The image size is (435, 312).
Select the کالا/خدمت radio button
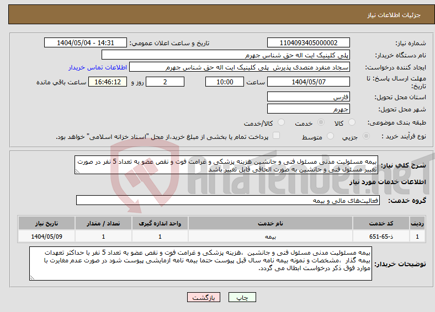282,122
